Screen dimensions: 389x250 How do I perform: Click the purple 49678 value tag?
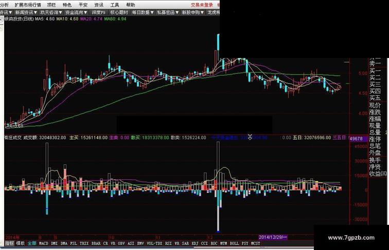pyautogui.click(x=358, y=139)
